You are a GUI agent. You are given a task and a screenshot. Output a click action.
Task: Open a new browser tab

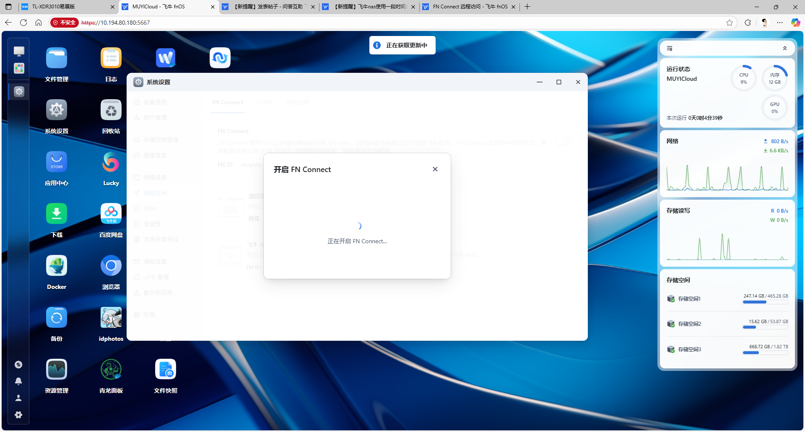527,7
